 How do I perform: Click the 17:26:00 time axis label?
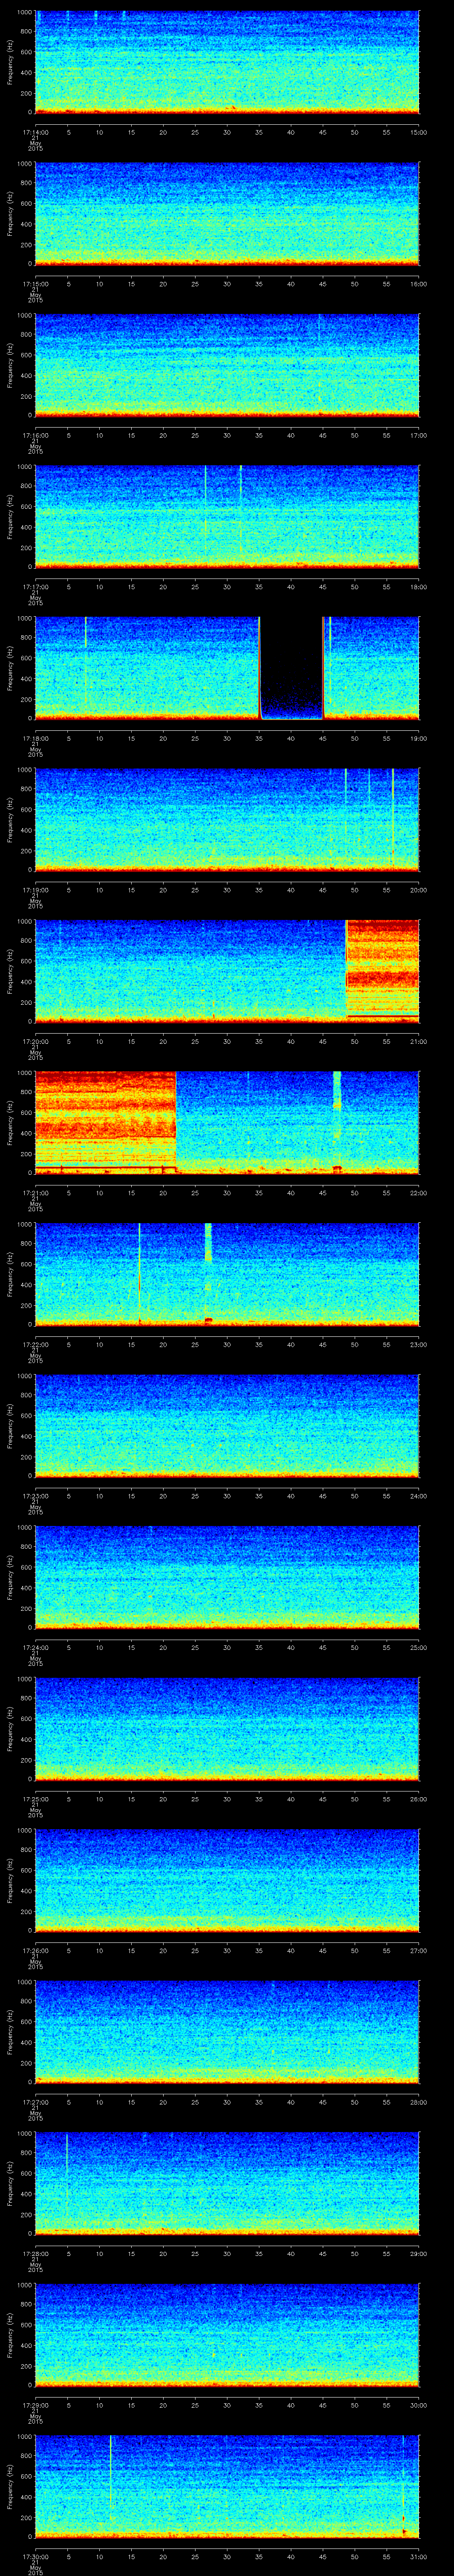click(x=35, y=1950)
